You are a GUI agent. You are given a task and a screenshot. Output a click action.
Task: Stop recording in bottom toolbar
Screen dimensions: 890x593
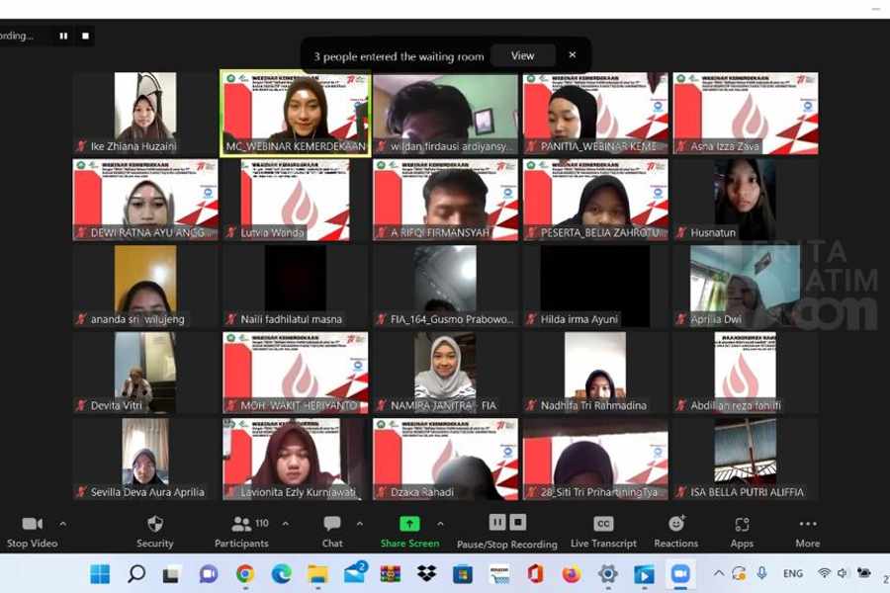[517, 522]
